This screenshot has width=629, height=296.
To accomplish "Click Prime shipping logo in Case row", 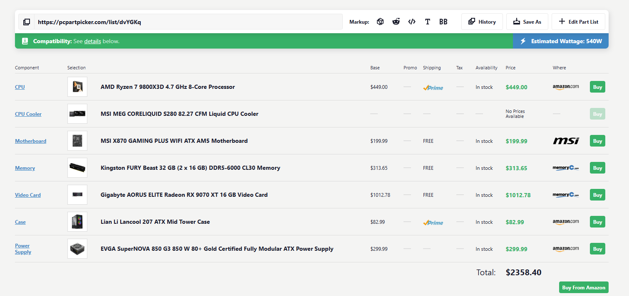I will (433, 223).
